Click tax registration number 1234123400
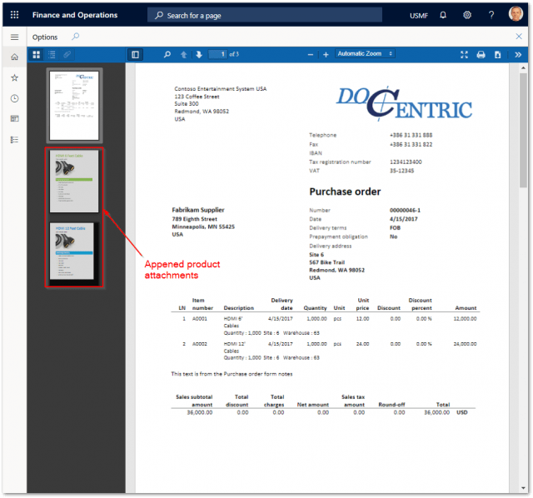 (406, 162)
